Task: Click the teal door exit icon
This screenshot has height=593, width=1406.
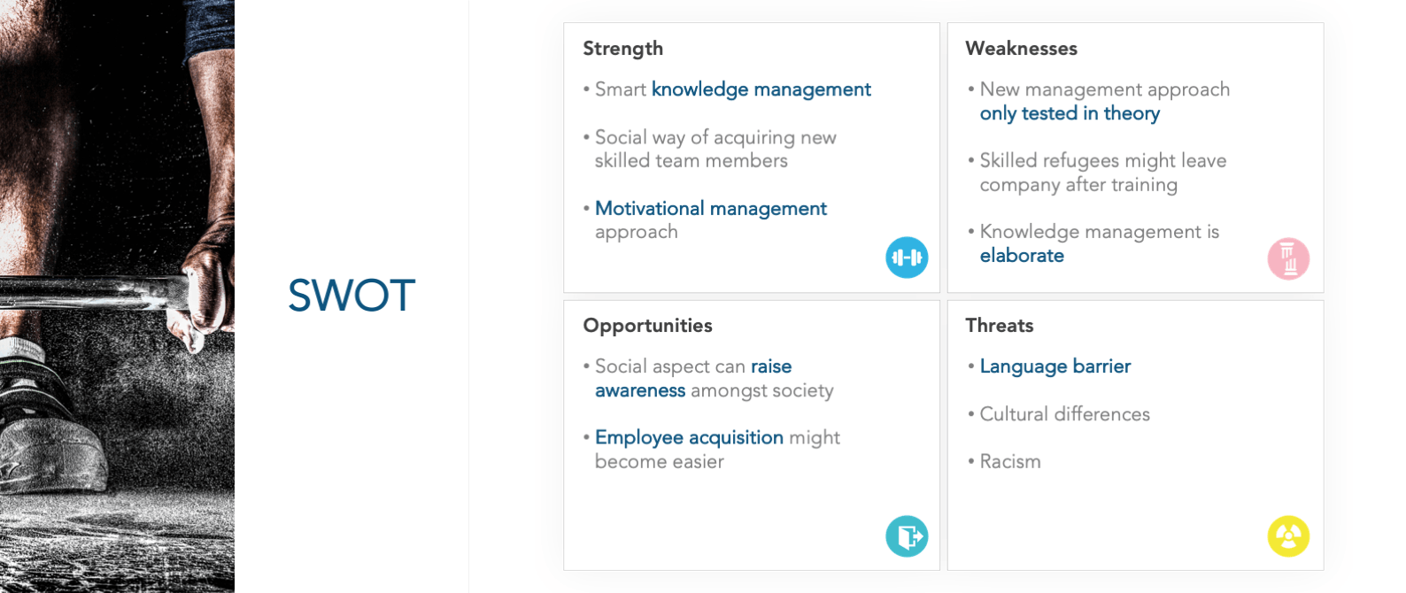Action: coord(907,536)
